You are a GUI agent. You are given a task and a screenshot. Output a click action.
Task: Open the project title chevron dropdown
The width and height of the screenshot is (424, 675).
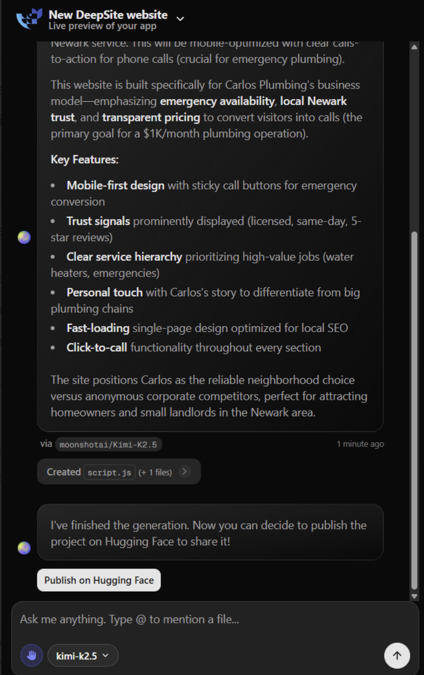click(x=180, y=19)
